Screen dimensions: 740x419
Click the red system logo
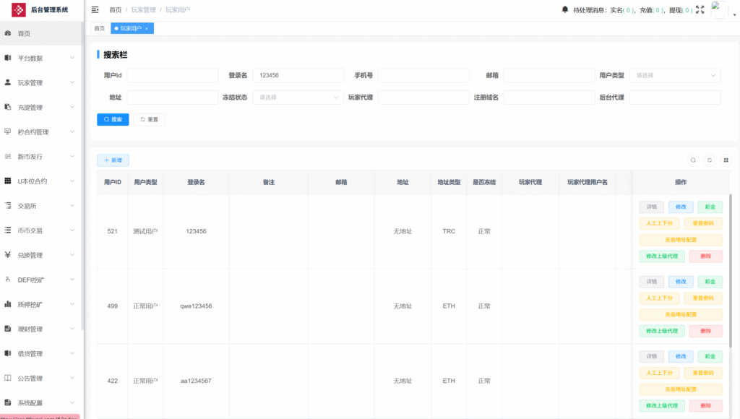(x=18, y=10)
